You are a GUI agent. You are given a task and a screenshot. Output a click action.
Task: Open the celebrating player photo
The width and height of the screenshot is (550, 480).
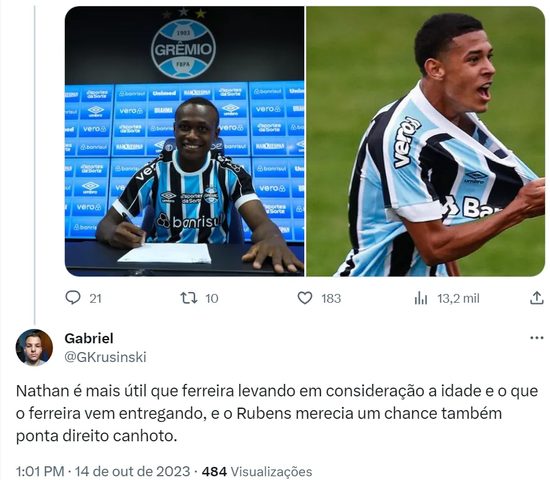coord(425,141)
